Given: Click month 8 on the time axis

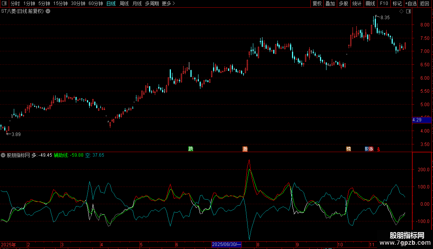Looking at the screenshot, I should click(x=258, y=244).
